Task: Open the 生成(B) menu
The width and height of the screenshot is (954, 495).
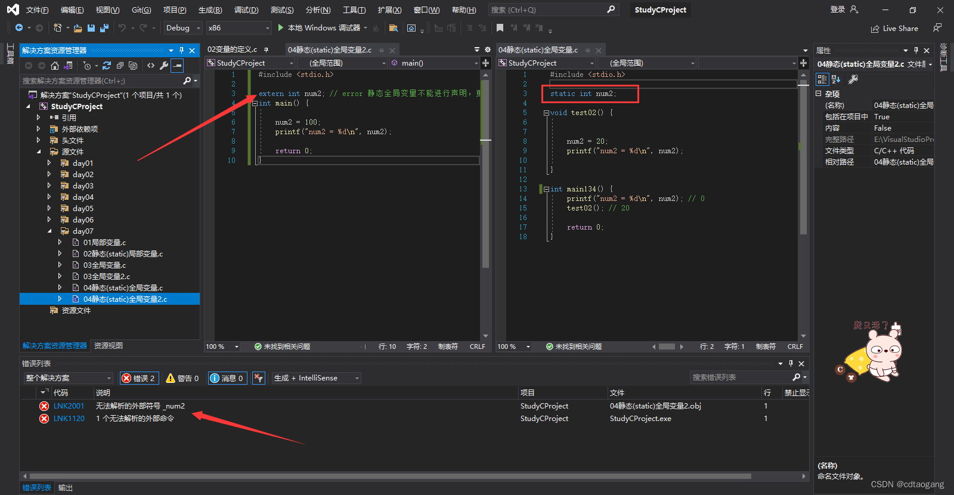Action: point(210,10)
